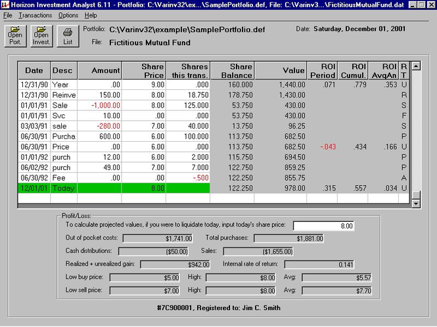Click the table scrollbar up arrow
437x327 pixels.
click(416, 66)
